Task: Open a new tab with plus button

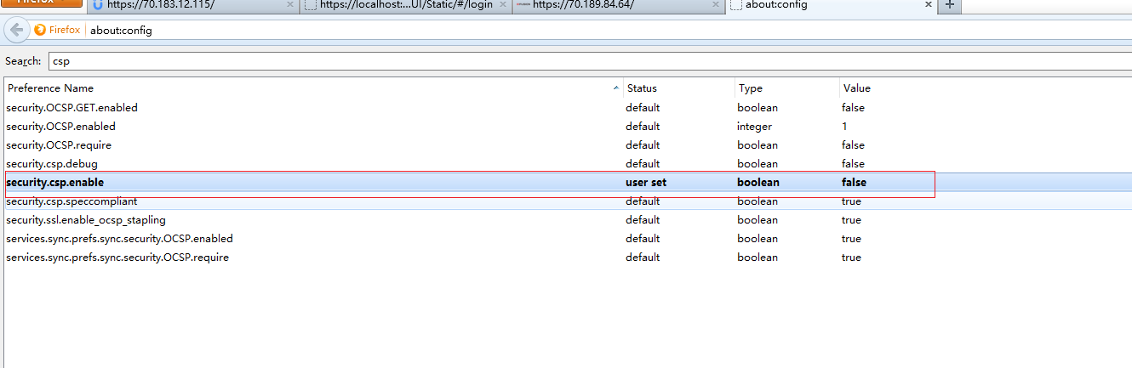Action: tap(950, 6)
